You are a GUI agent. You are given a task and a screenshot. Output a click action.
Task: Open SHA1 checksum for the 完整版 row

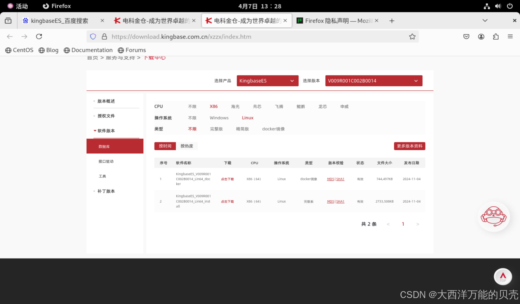click(340, 201)
